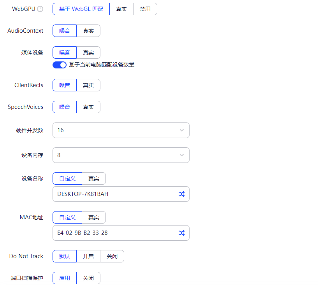Image resolution: width=318 pixels, height=285 pixels.
Task: Choose 真实 for AudioContext
Action: pos(88,31)
